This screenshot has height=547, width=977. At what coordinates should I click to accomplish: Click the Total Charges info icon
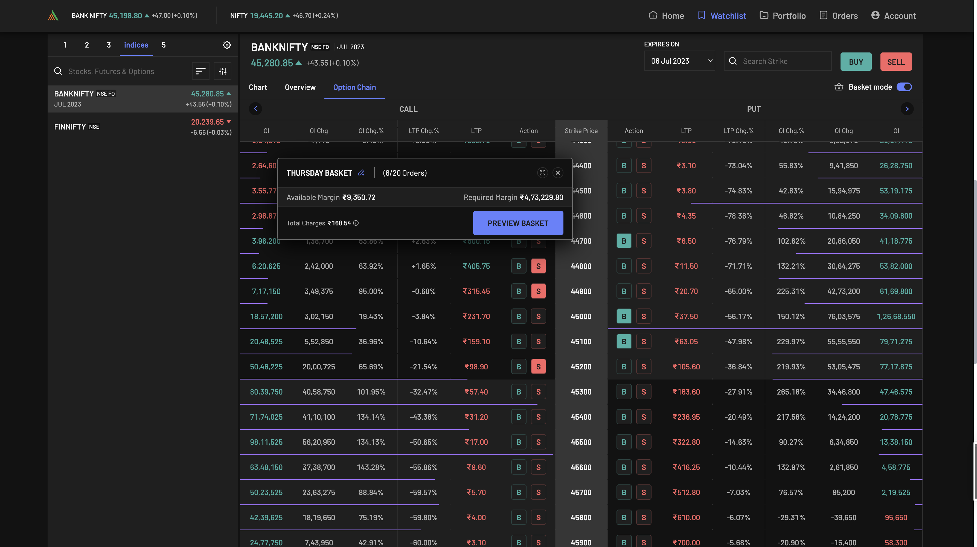pyautogui.click(x=356, y=223)
